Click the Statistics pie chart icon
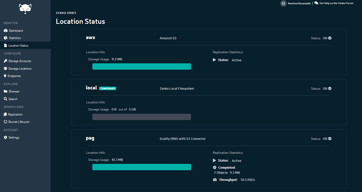The width and height of the screenshot is (362, 192). coord(6,38)
